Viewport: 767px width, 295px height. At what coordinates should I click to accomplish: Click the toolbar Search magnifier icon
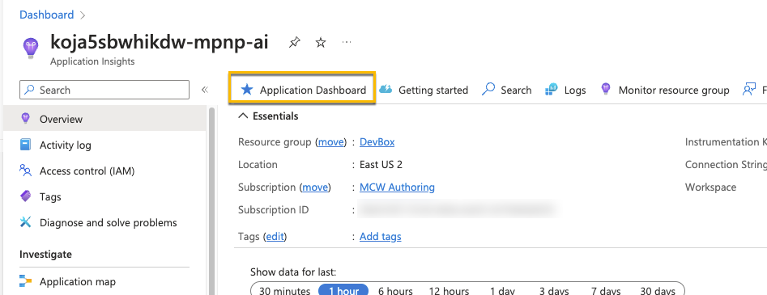tap(488, 90)
